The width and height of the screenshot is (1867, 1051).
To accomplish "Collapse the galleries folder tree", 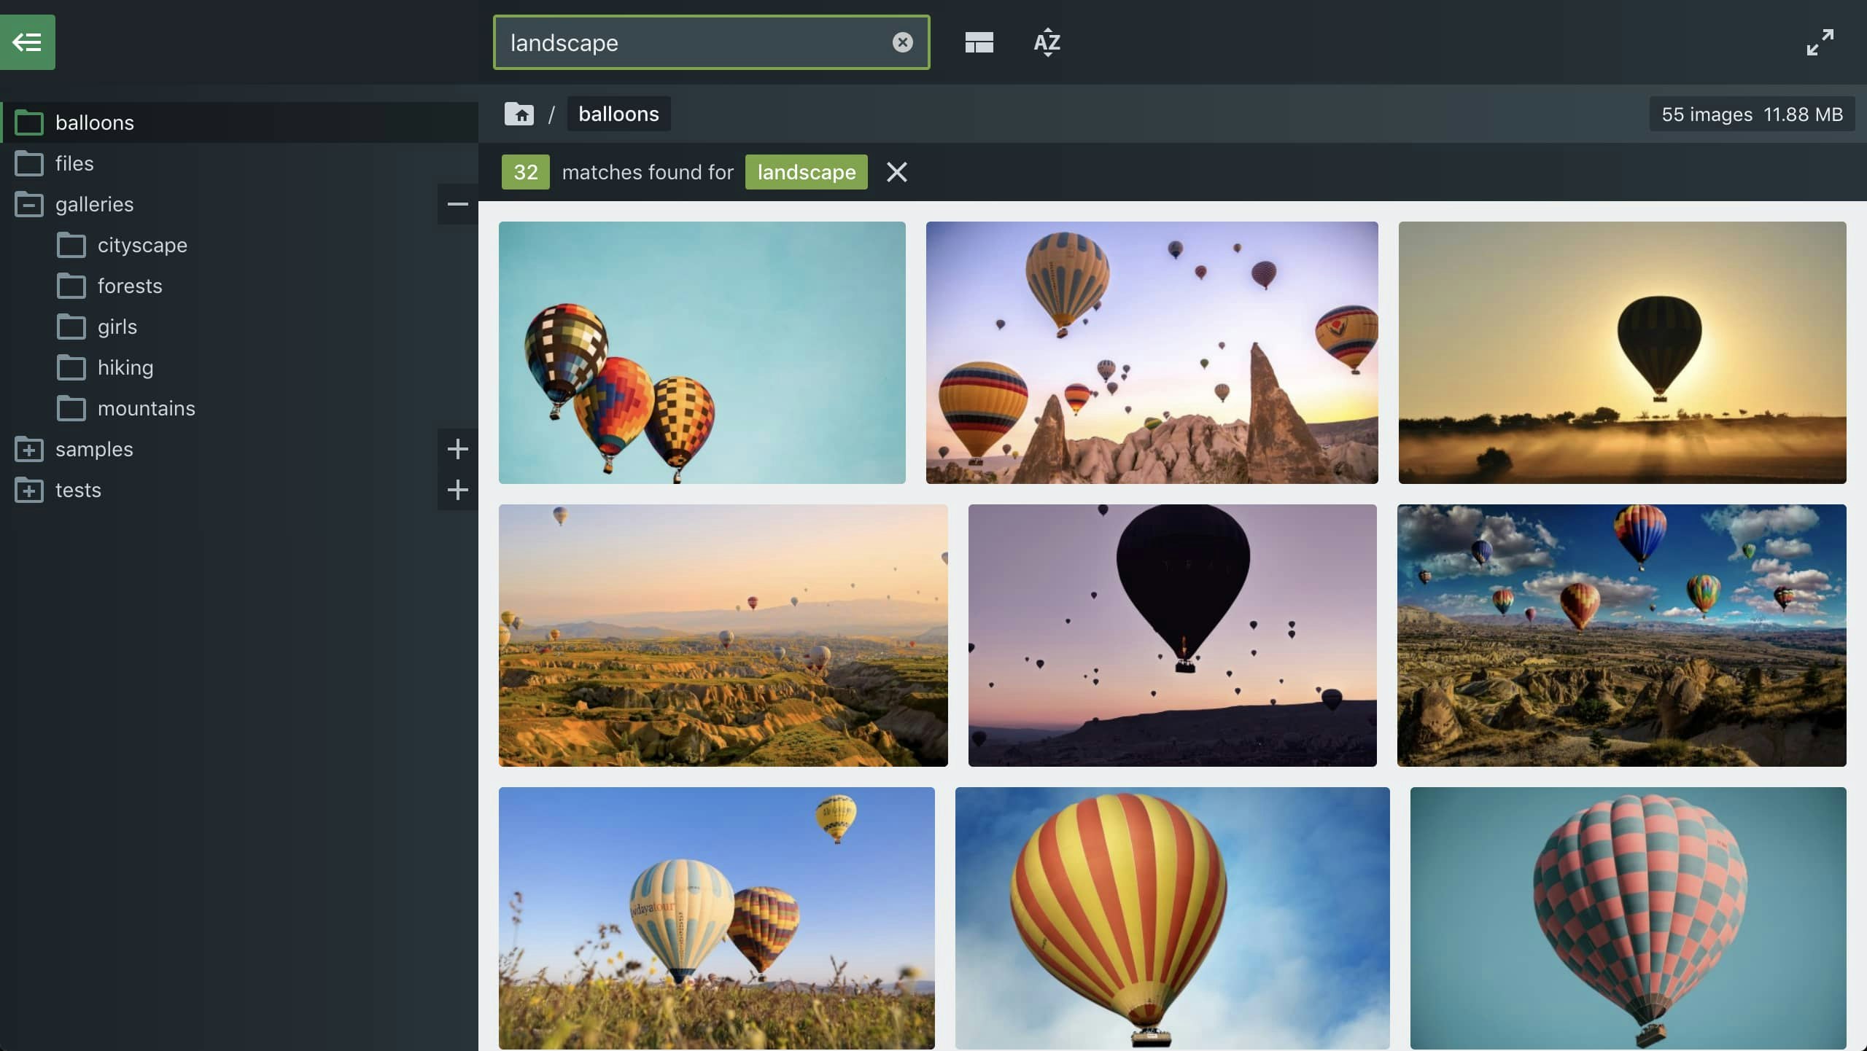I will point(457,205).
